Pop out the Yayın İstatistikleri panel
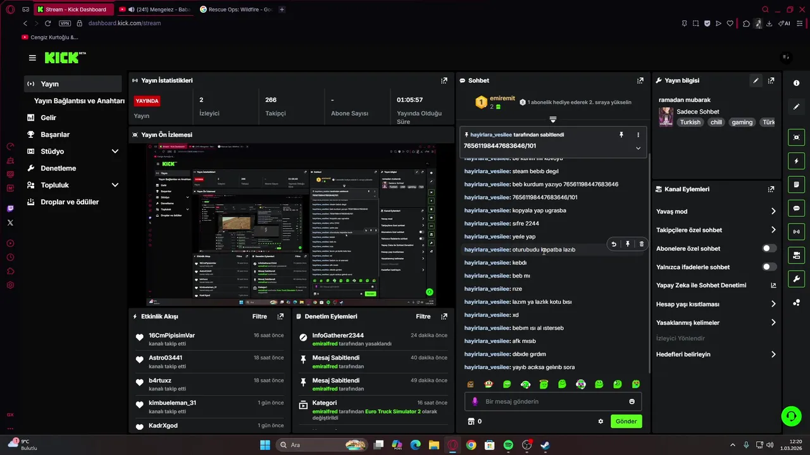Viewport: 810px width, 455px height. point(444,80)
